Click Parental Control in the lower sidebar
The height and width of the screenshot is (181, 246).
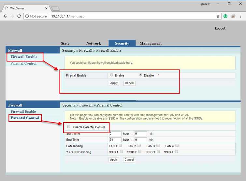pos(25,118)
